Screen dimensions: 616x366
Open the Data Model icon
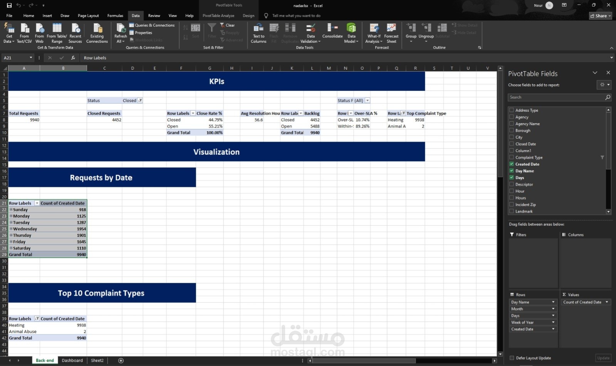[351, 33]
